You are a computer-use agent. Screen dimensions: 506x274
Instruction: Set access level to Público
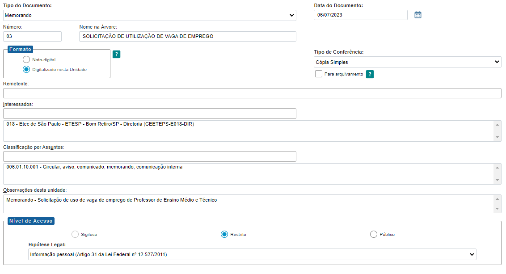374,234
